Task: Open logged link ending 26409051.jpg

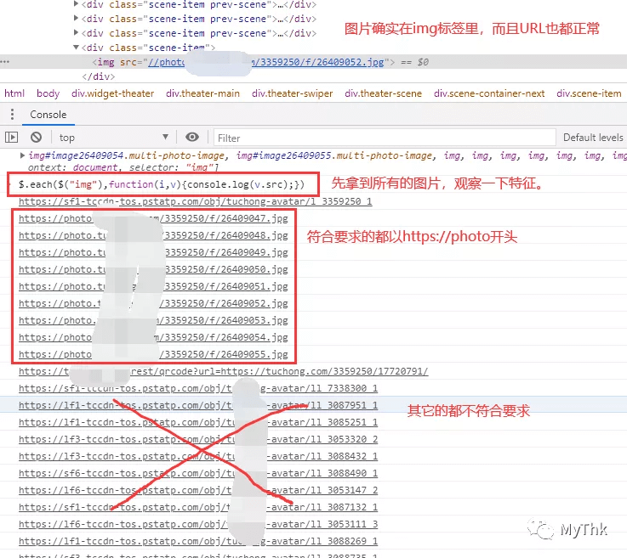Action: pyautogui.click(x=153, y=286)
